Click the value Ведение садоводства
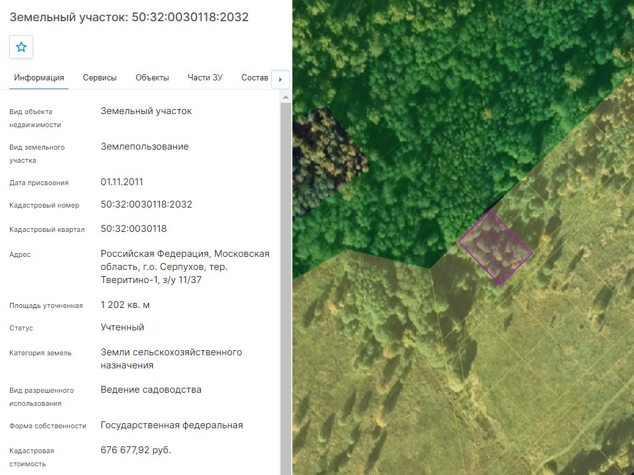Screen dimensions: 634x475 point(151,390)
